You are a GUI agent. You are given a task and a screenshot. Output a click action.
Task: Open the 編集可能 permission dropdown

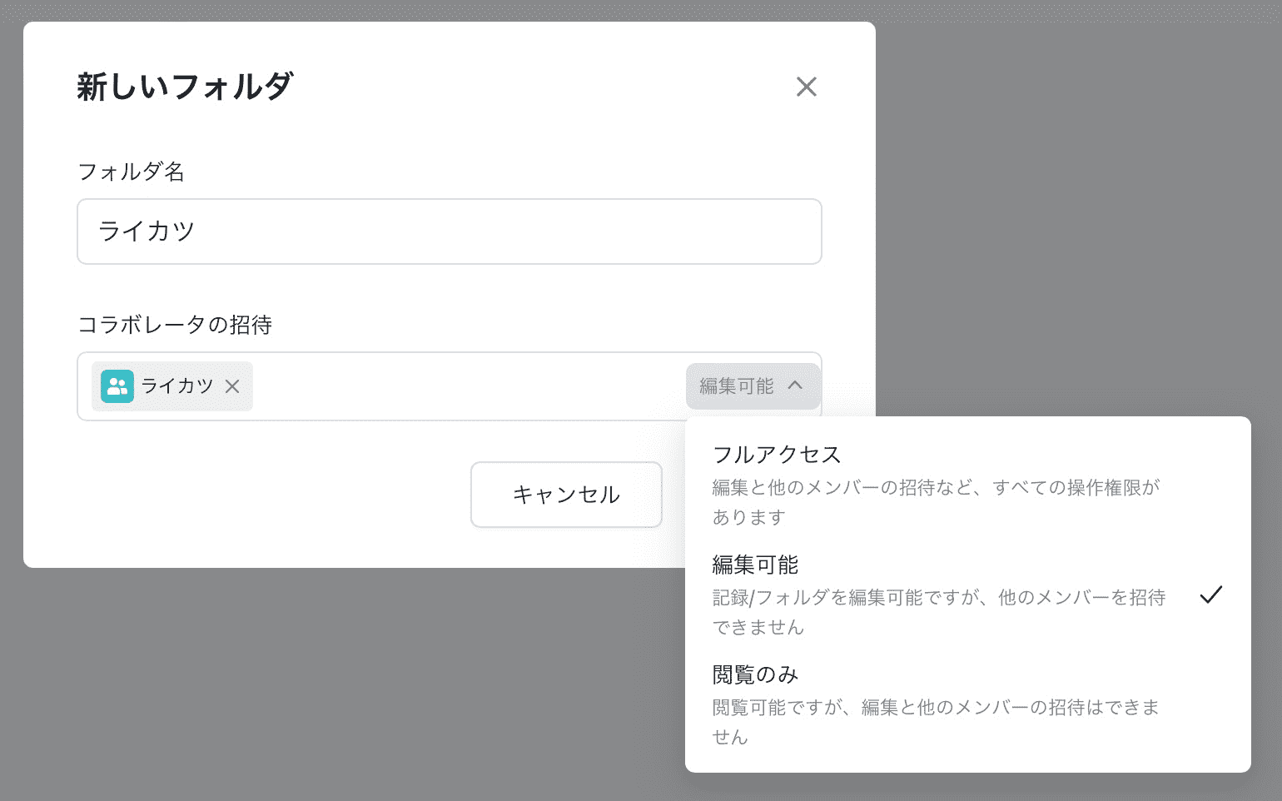737,386
